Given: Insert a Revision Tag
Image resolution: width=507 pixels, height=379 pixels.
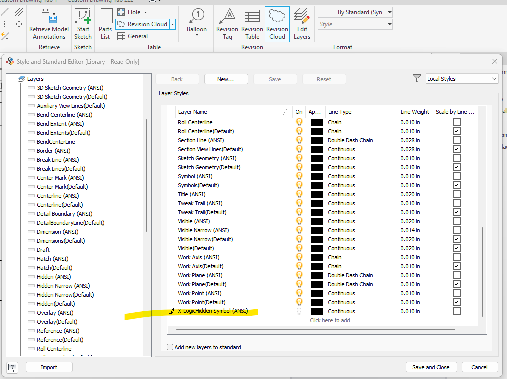Looking at the screenshot, I should pyautogui.click(x=227, y=16).
